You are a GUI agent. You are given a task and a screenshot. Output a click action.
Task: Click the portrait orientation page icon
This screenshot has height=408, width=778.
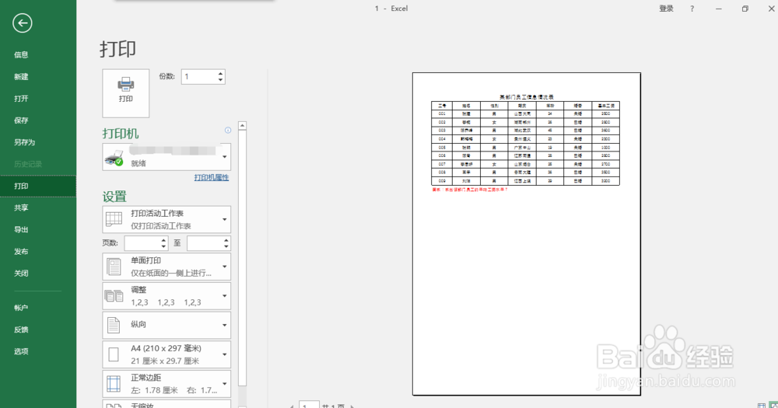coord(114,325)
